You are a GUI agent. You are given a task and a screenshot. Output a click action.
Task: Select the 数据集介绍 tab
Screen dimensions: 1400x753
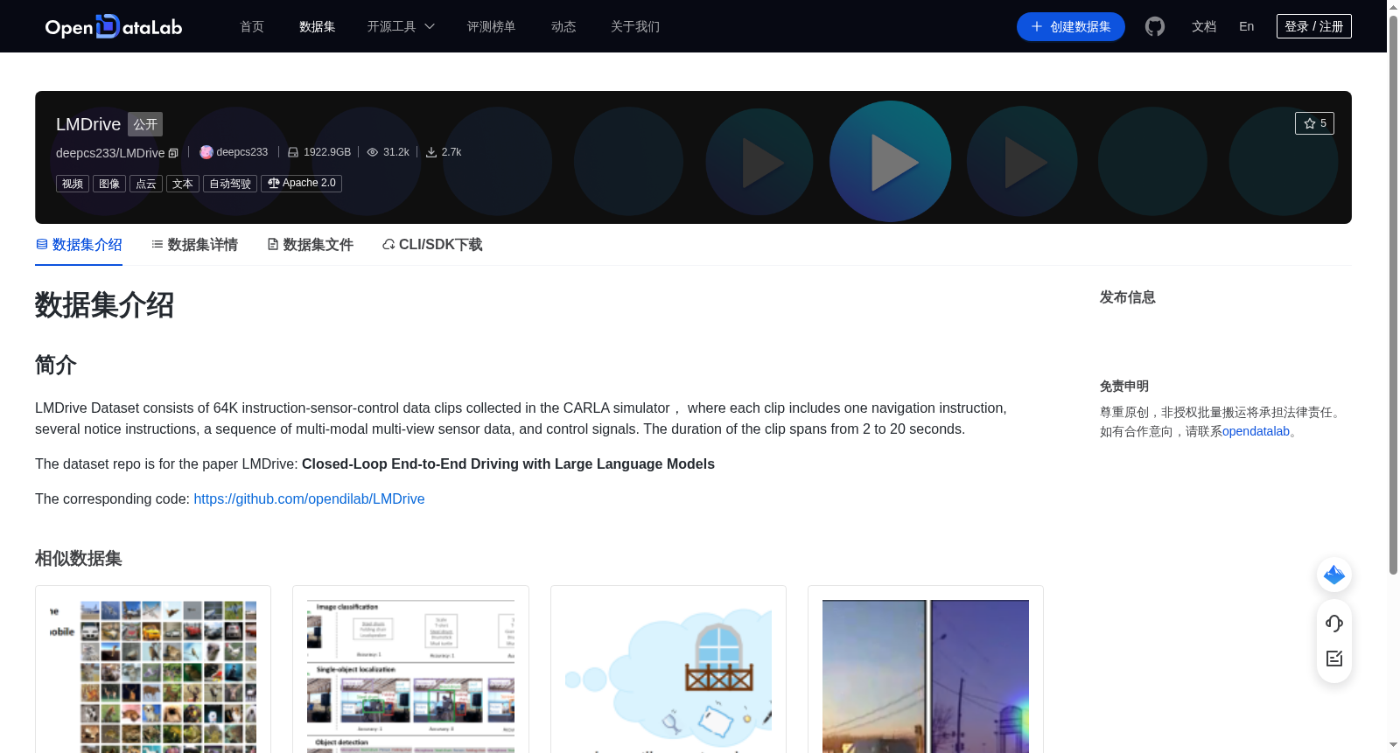pos(79,245)
